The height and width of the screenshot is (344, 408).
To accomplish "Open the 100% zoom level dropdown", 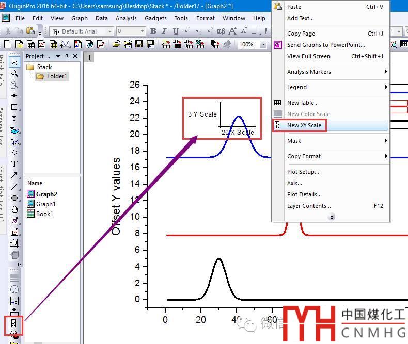I will pos(264,45).
